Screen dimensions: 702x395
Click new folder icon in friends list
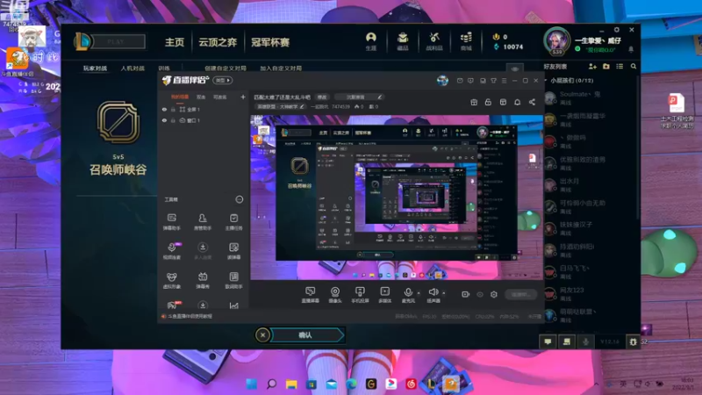click(606, 67)
